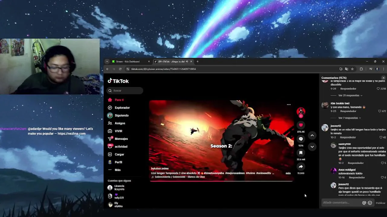Click the video to pause playback
The height and width of the screenshot is (217, 387).
coord(221,140)
